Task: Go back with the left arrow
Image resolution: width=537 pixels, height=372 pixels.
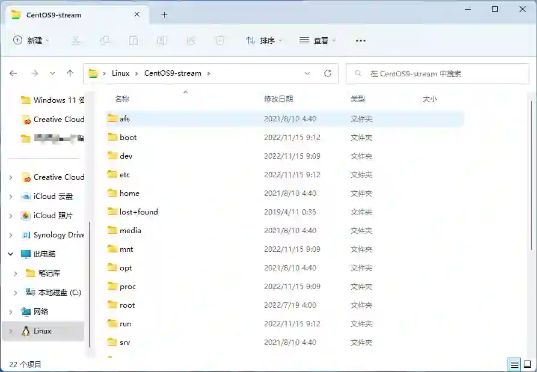Action: click(13, 73)
